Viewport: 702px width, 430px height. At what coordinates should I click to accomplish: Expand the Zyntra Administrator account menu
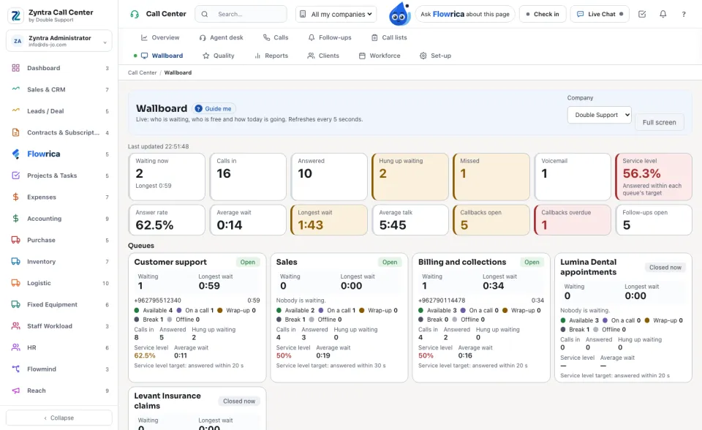(59, 41)
